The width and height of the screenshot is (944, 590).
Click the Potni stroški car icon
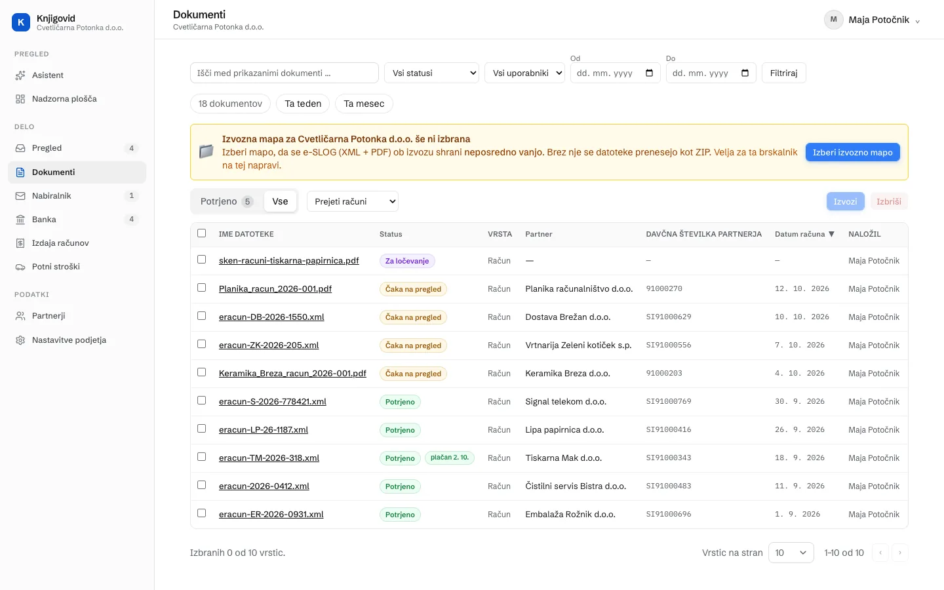tap(20, 267)
